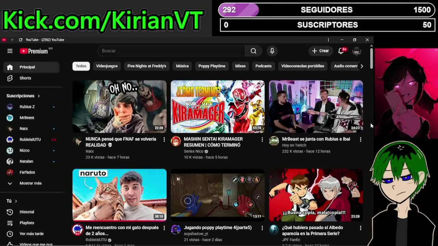438x246 pixels.
Task: Open Rubius Z channel avatar
Action: tap(10, 107)
